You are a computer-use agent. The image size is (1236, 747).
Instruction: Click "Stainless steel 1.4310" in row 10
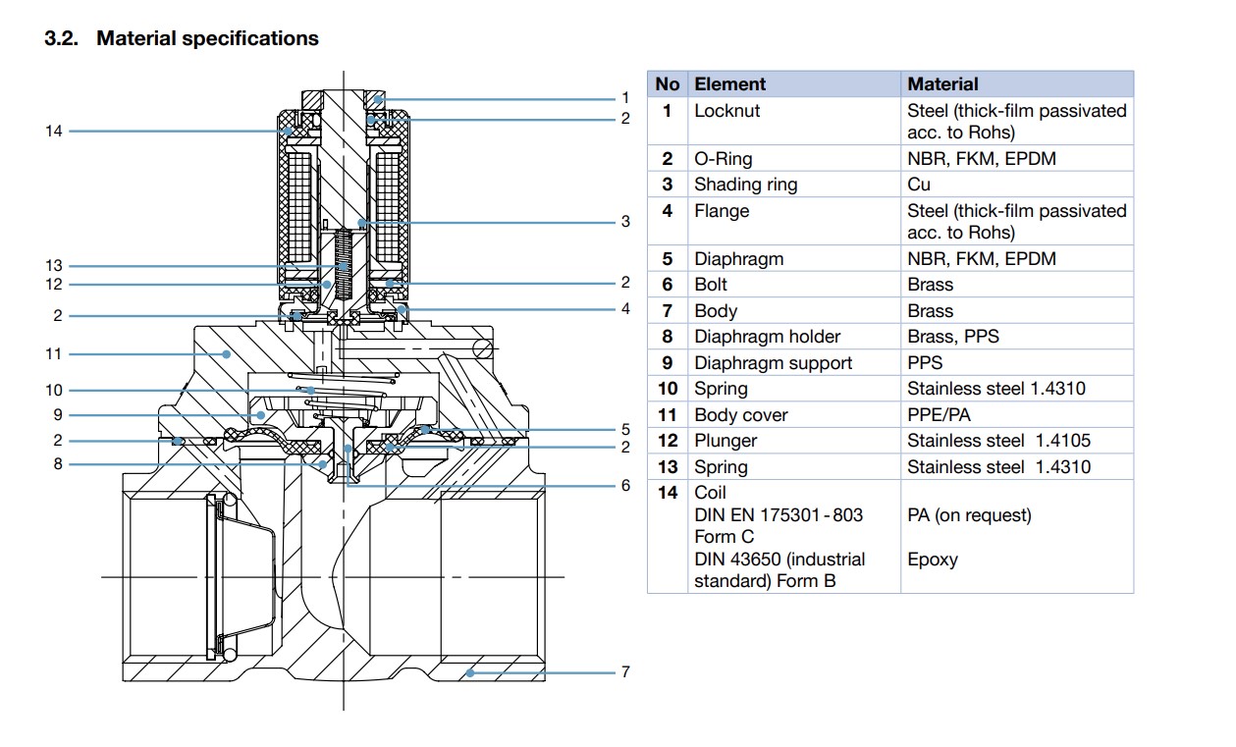click(996, 389)
